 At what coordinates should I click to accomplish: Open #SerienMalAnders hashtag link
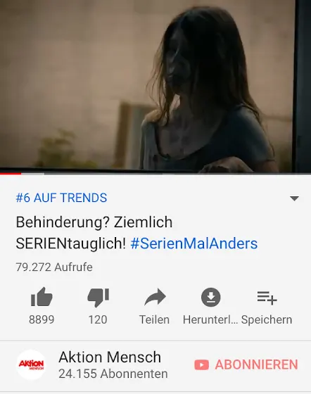pos(194,243)
